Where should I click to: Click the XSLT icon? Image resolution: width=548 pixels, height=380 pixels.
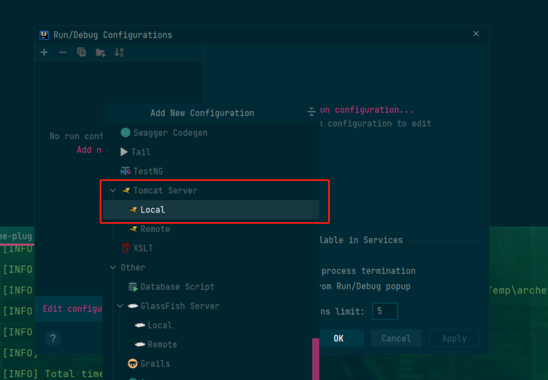tap(126, 248)
